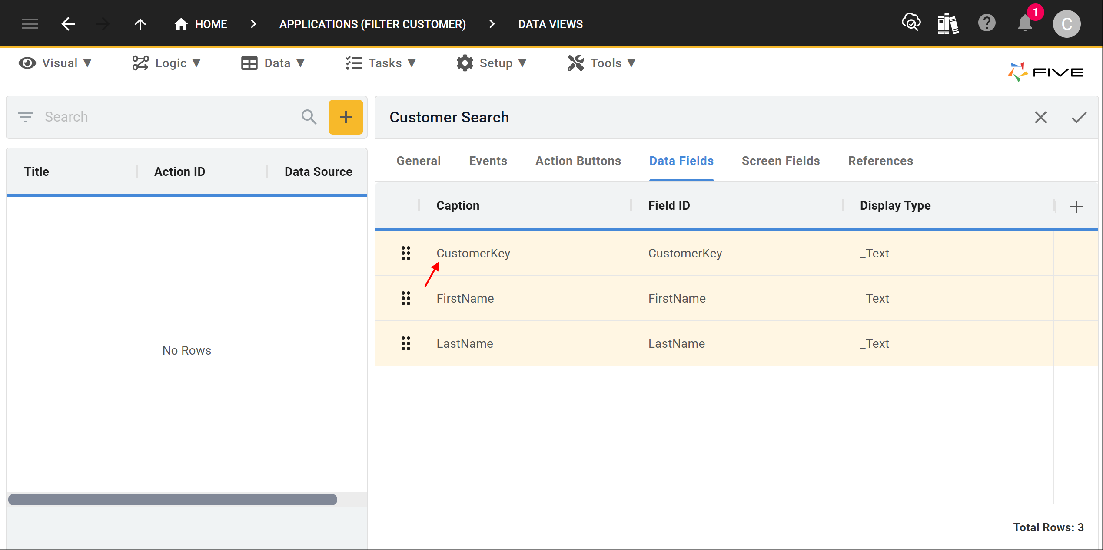The image size is (1103, 550).
Task: Drag reorder handle for FirstName field
Action: (x=406, y=299)
